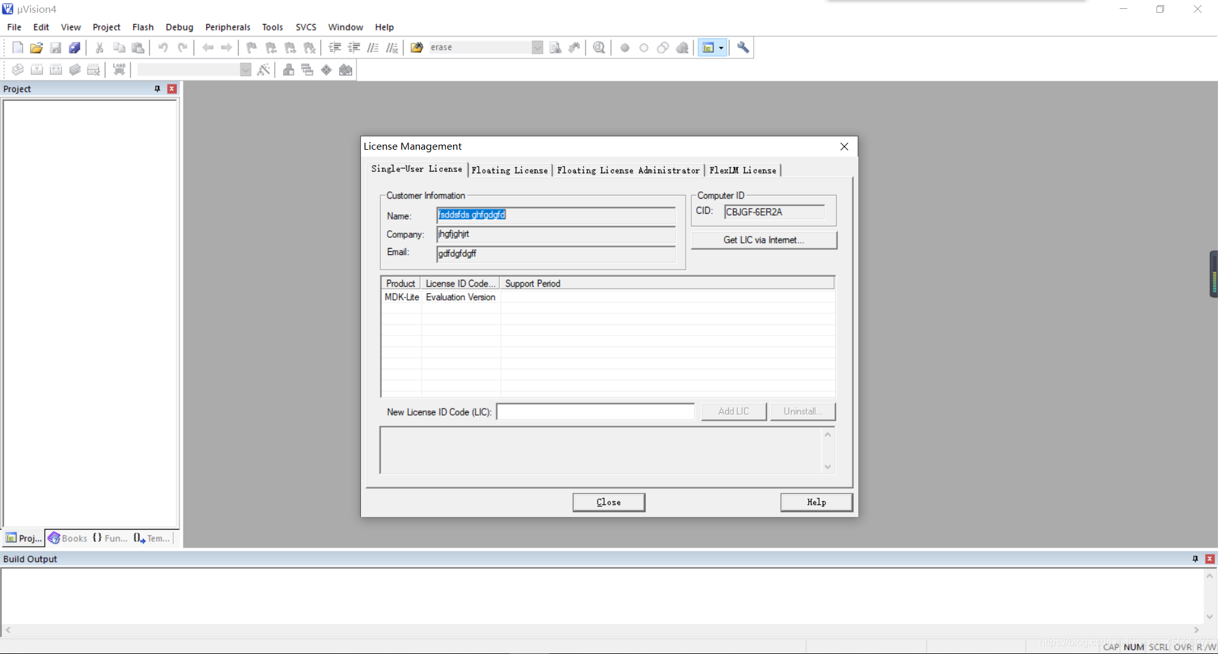The width and height of the screenshot is (1218, 654).
Task: Translate current file icon
Action: click(18, 70)
